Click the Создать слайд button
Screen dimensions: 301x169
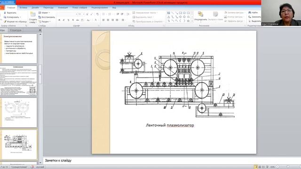click(x=33, y=18)
